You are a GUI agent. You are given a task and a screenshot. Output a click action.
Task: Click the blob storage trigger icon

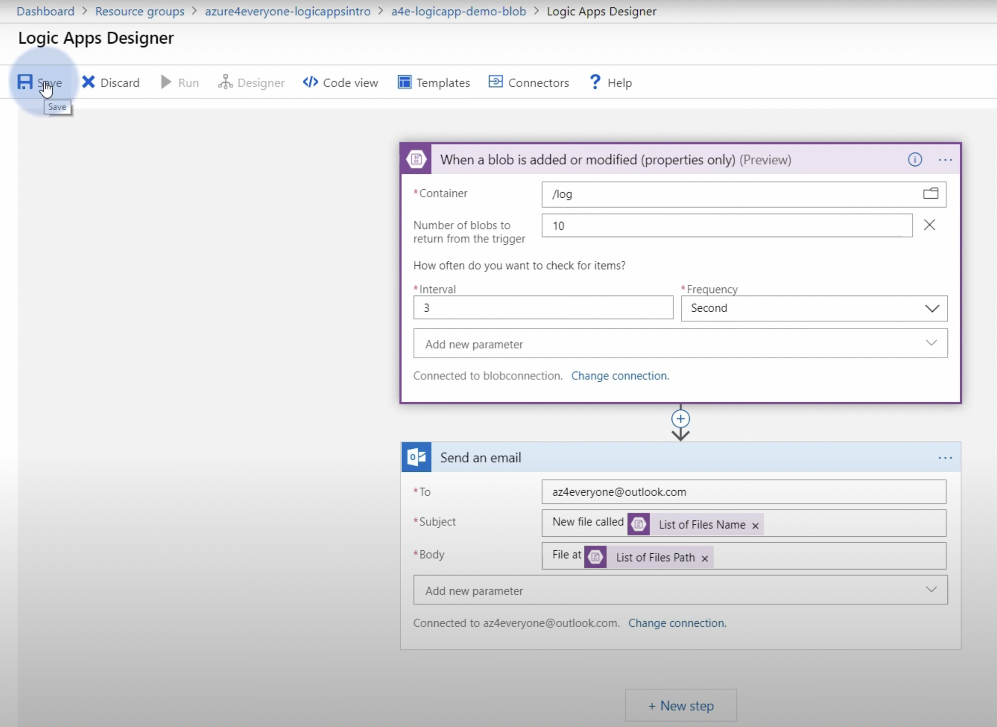[x=416, y=159]
